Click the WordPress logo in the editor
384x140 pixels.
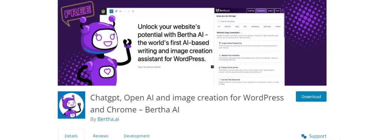pyautogui.click(x=103, y=11)
